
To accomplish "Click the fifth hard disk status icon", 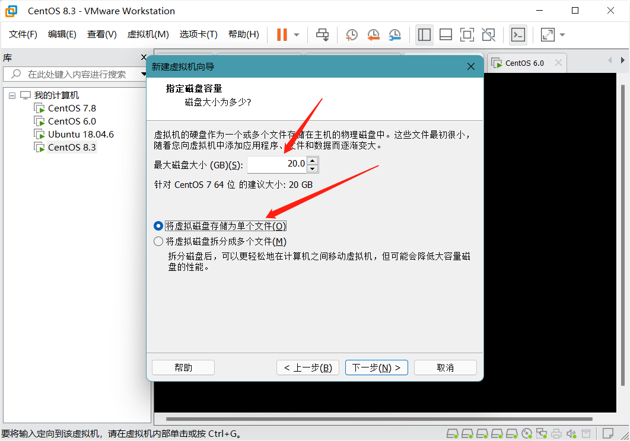I will [512, 434].
